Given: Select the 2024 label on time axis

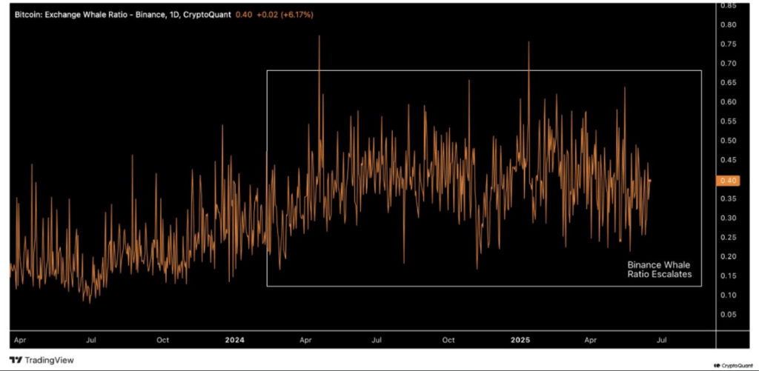Looking at the screenshot, I should click(x=234, y=340).
